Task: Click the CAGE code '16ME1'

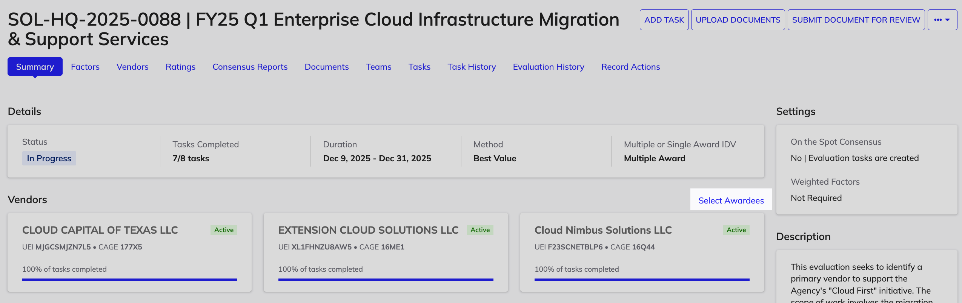Action: (x=392, y=247)
